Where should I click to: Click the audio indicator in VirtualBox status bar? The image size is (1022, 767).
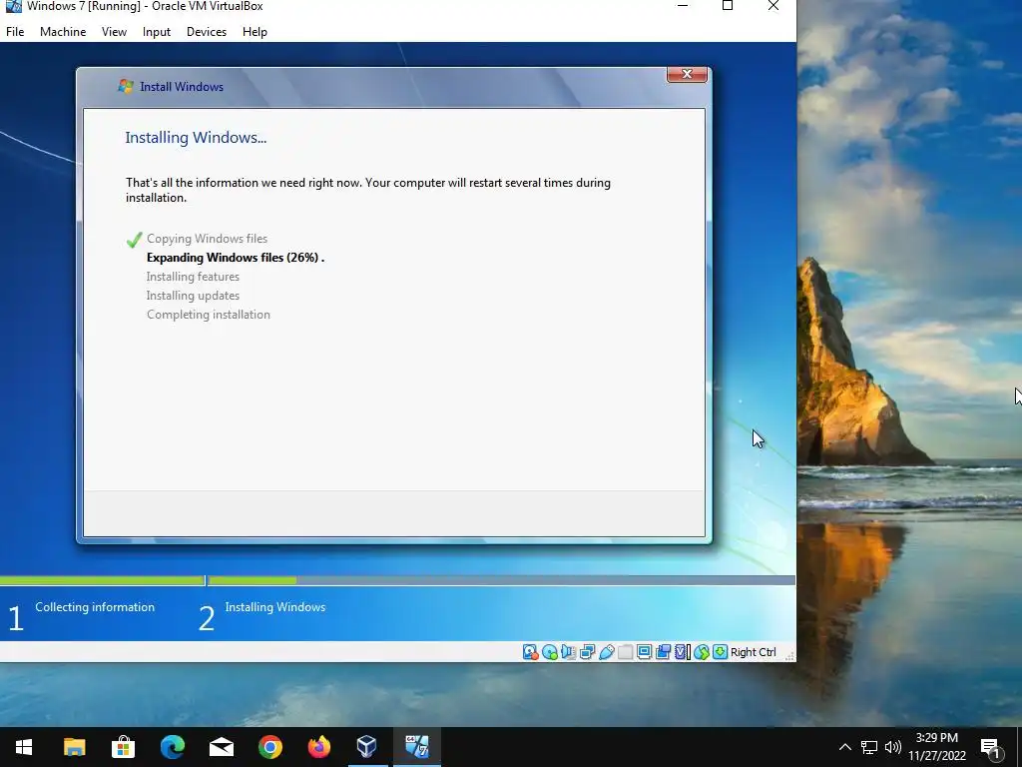pyautogui.click(x=568, y=652)
